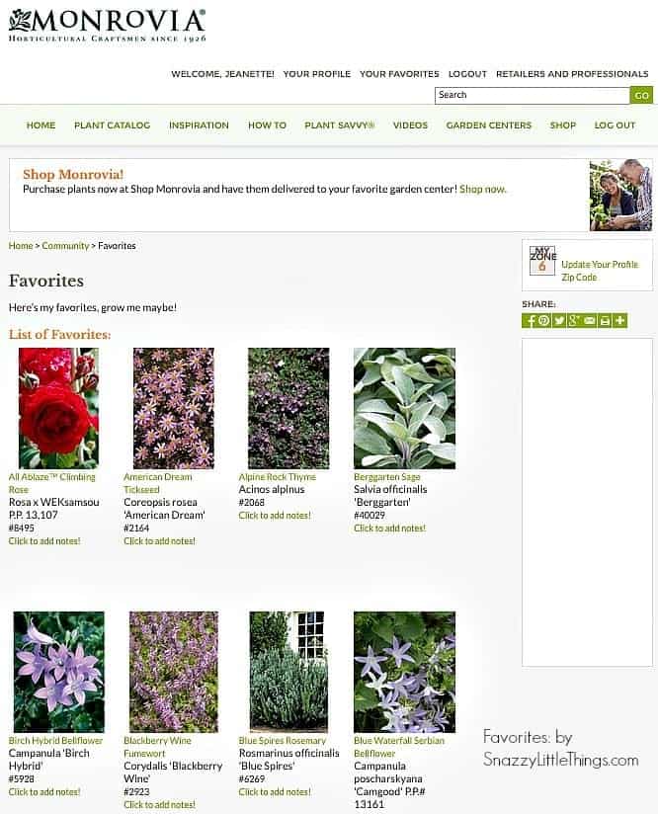Add notes to Blackberry Wine Fumewort
Viewport: 658px width, 814px height.
pyautogui.click(x=159, y=805)
